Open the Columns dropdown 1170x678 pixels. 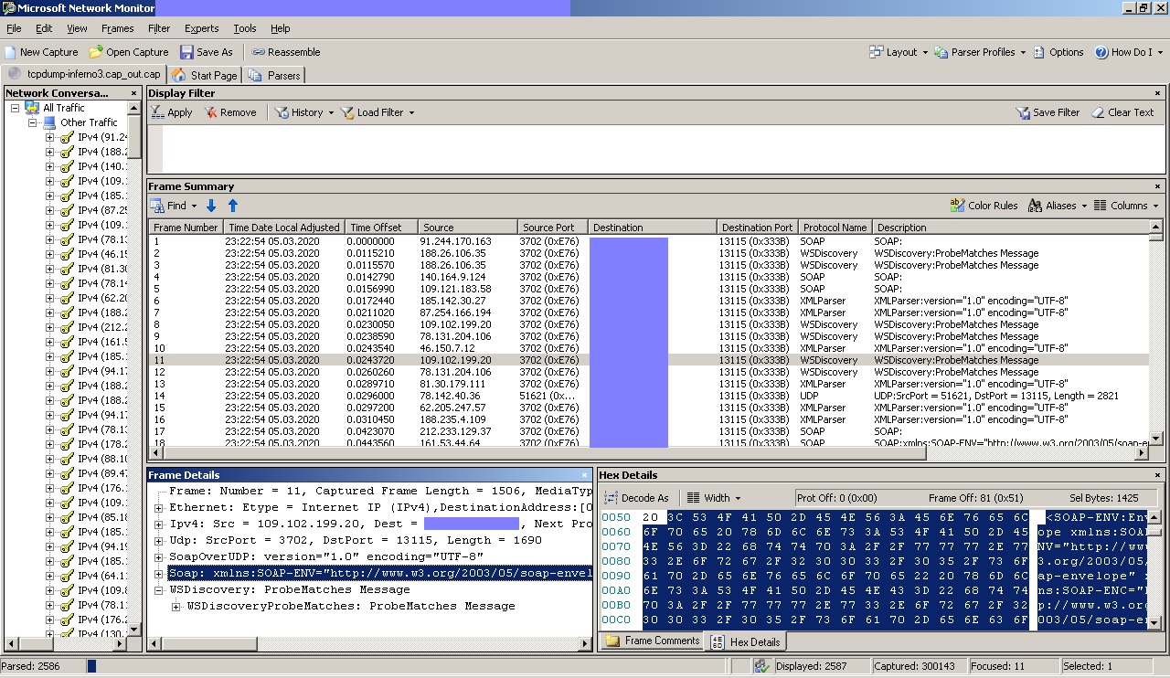pos(1126,206)
